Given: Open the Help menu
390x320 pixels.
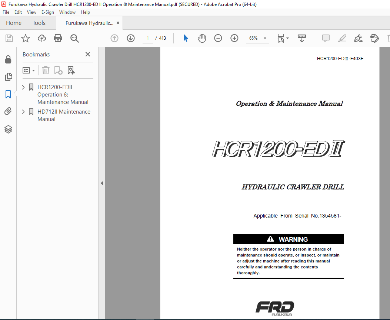Looking at the screenshot, I should click(x=85, y=12).
